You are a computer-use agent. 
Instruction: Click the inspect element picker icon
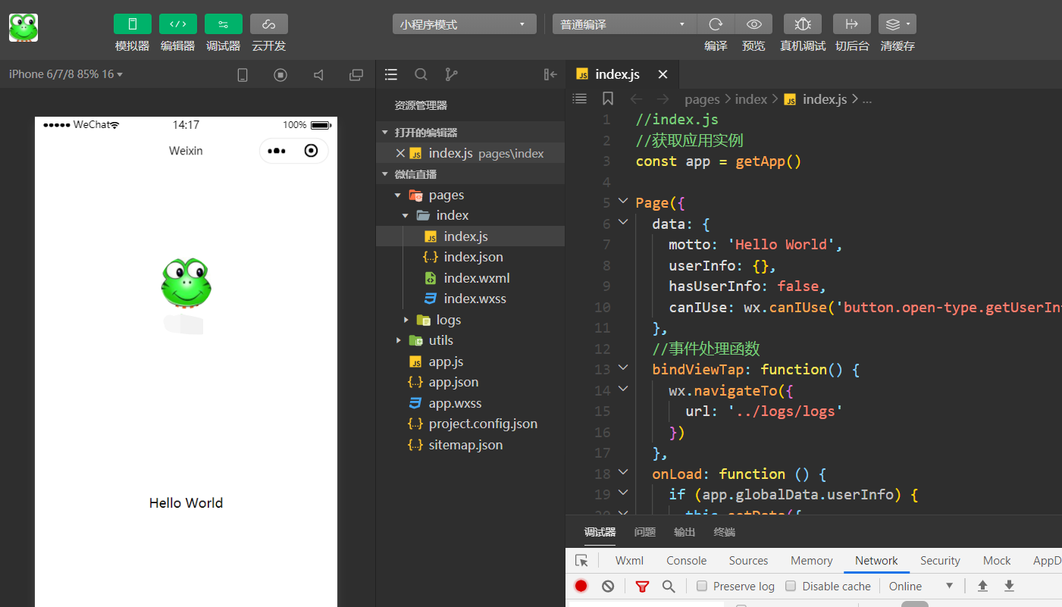(581, 561)
